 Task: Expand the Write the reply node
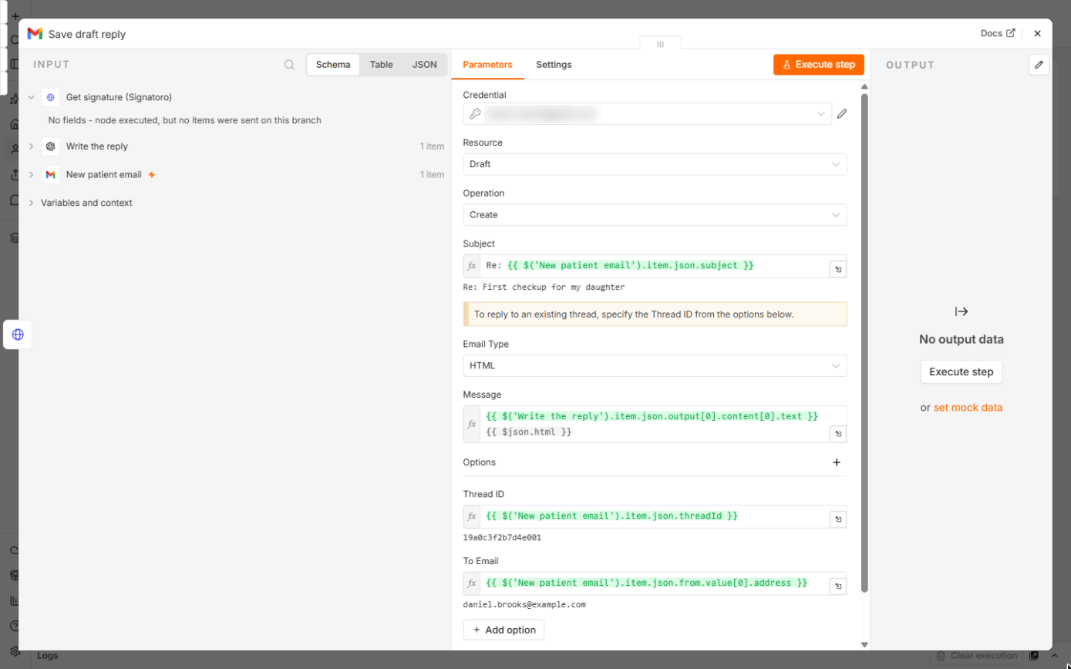point(31,146)
